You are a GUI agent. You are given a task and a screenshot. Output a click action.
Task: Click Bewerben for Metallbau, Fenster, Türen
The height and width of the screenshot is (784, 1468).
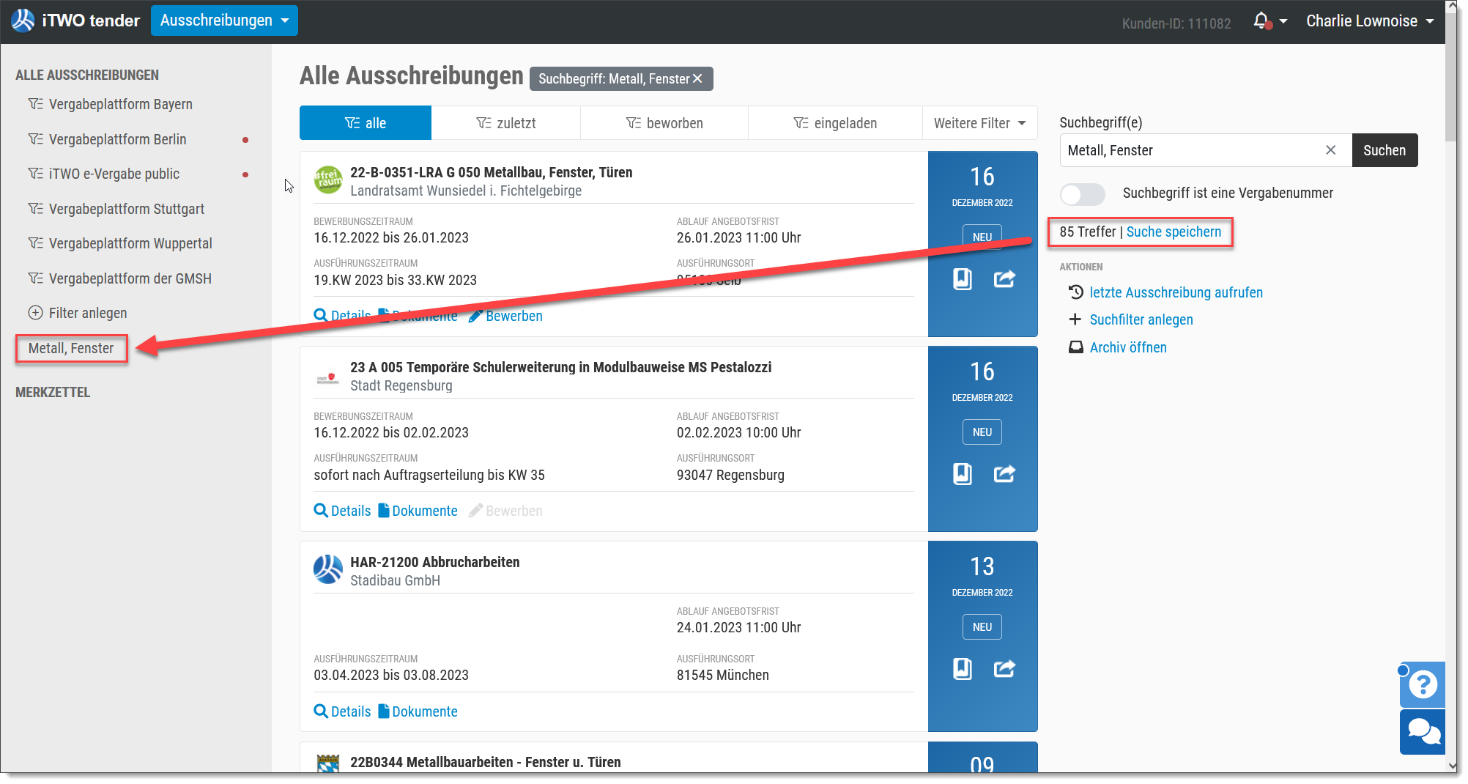tap(506, 316)
